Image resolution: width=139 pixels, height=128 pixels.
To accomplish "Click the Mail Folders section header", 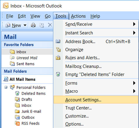I will coord(27,71).
